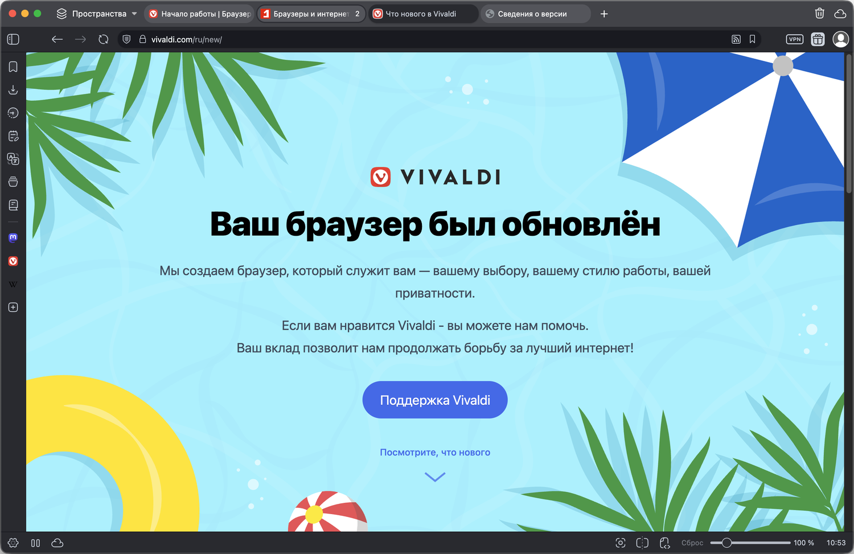Go back to the previous page
Screen dimensions: 854x554
click(57, 39)
